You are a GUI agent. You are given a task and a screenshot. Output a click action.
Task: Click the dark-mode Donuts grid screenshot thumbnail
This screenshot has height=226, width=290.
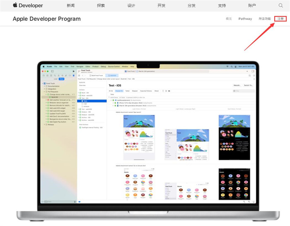234,184
